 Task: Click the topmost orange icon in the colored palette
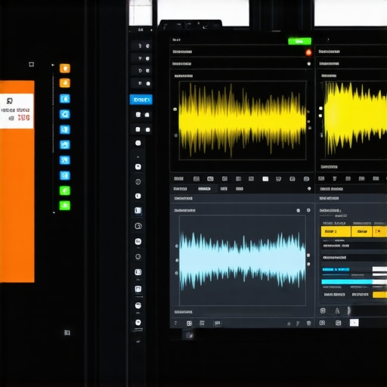coord(65,68)
